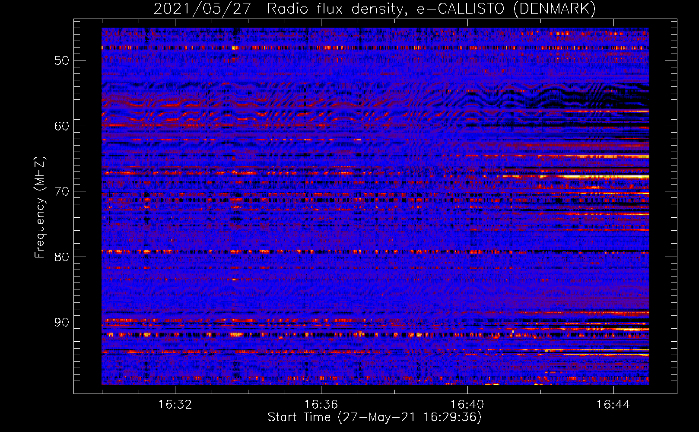Select the 'e-CALLISTO (DENMARK)' text in title

(506, 9)
